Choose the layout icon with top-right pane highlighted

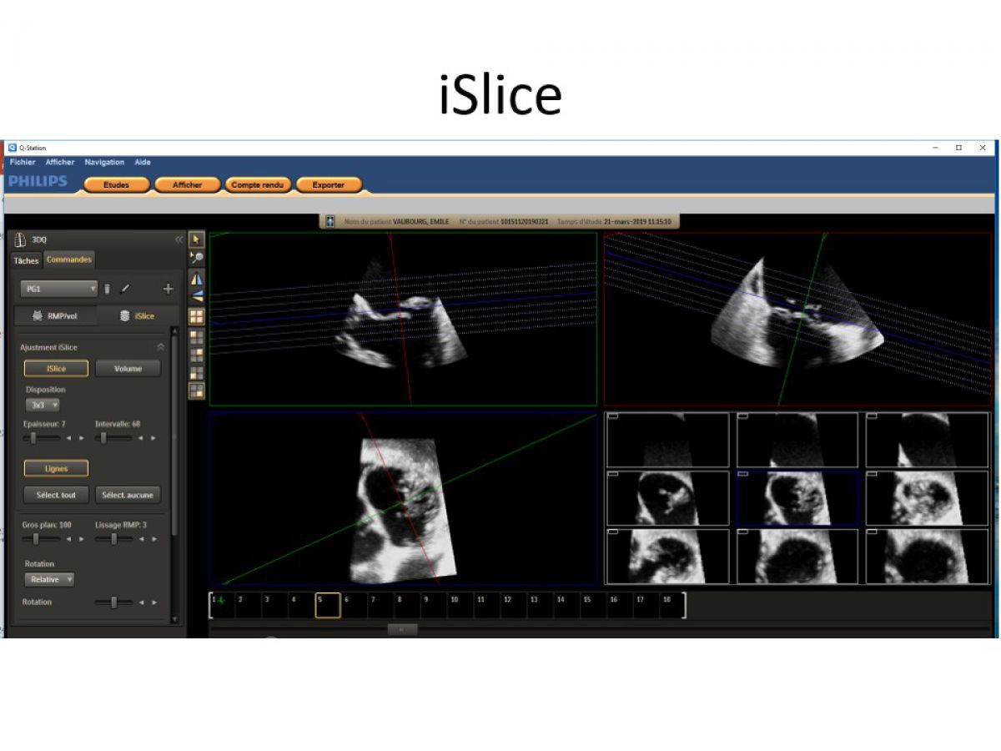pyautogui.click(x=197, y=355)
